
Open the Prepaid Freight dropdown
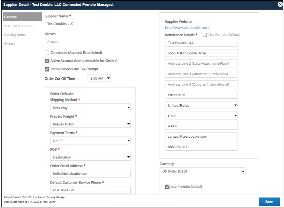90,124
